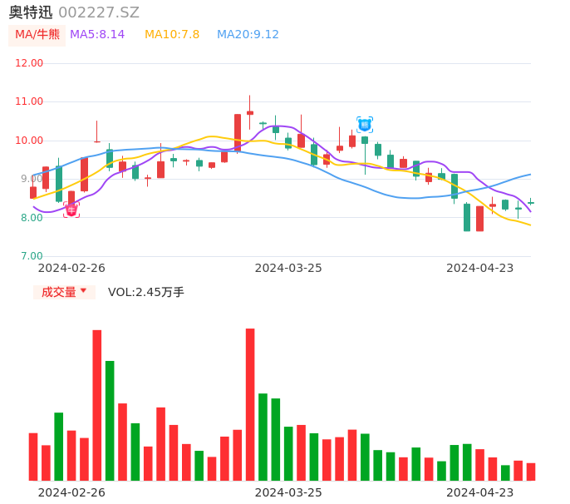Image resolution: width=570 pixels, height=504 pixels.
Task: Click the 2024-03-25 date label on price chart
Action: click(x=288, y=268)
